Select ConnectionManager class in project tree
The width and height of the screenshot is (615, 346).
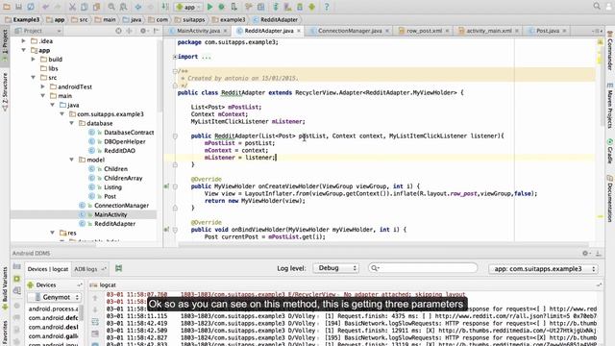click(121, 205)
